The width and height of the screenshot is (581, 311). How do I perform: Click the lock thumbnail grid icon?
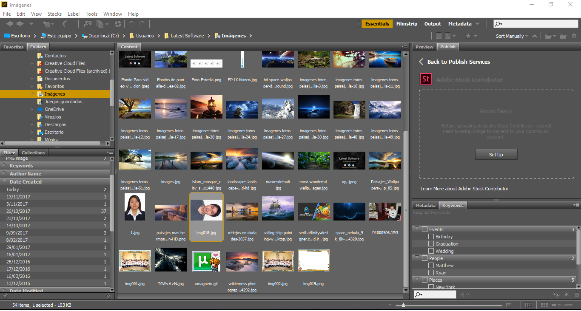click(x=528, y=305)
